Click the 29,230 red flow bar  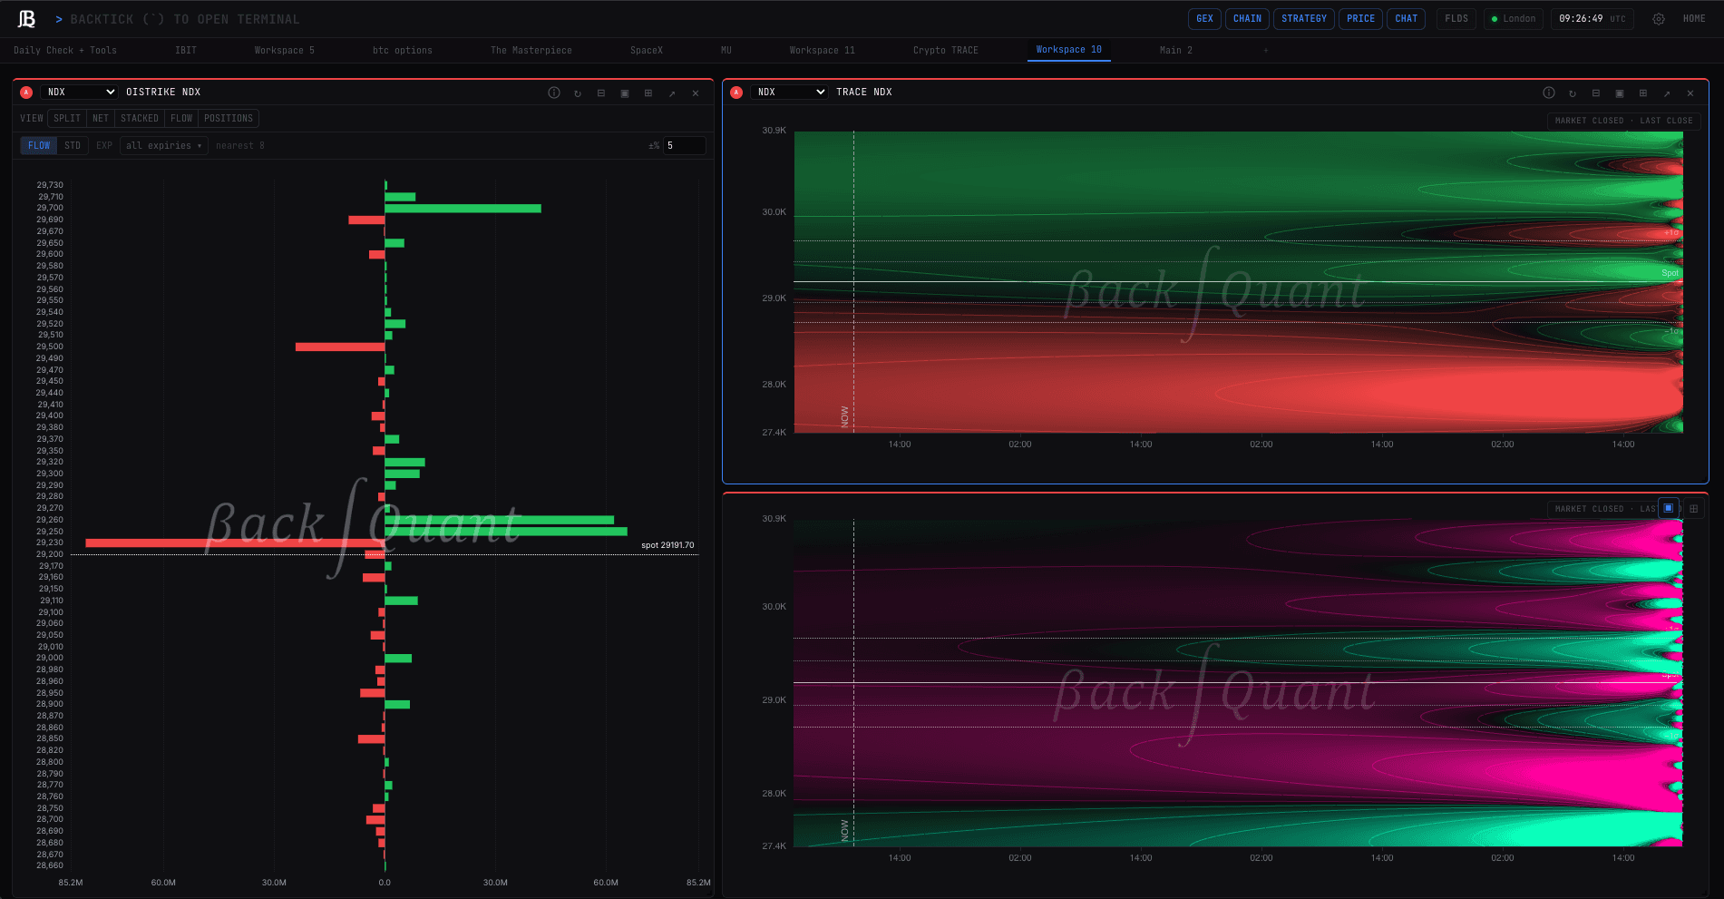coord(235,543)
